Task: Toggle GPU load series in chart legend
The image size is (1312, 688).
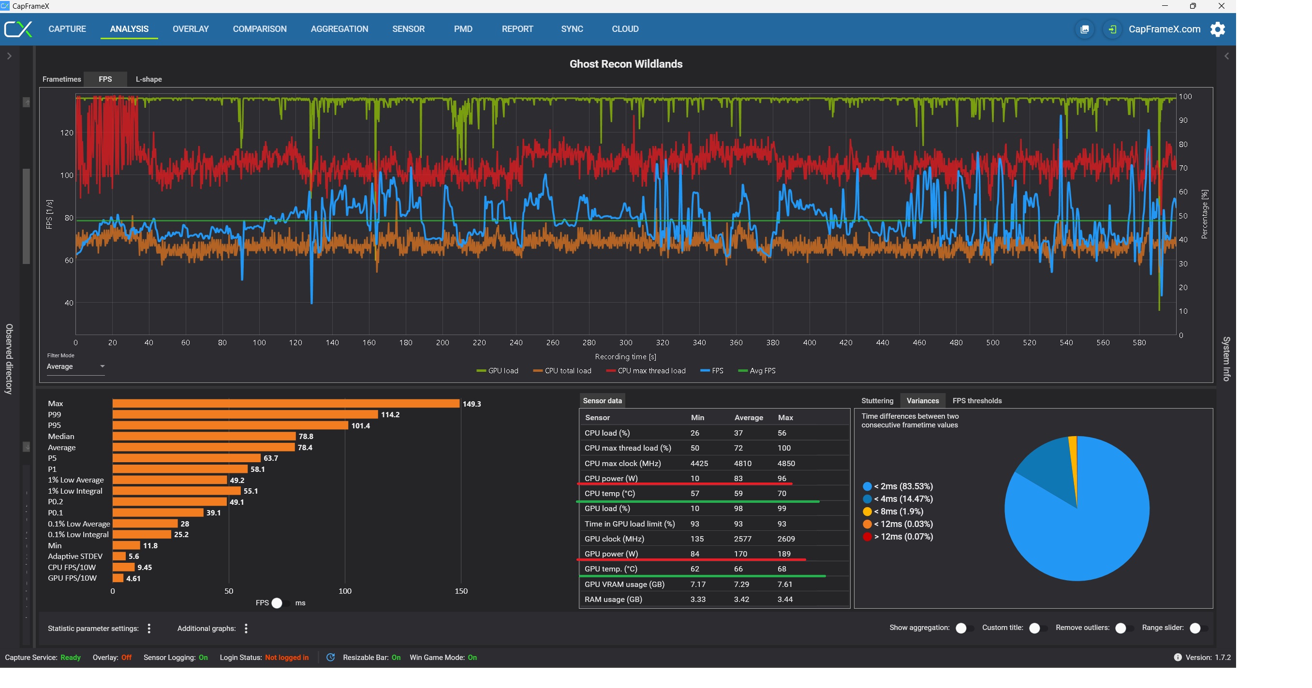Action: tap(497, 371)
